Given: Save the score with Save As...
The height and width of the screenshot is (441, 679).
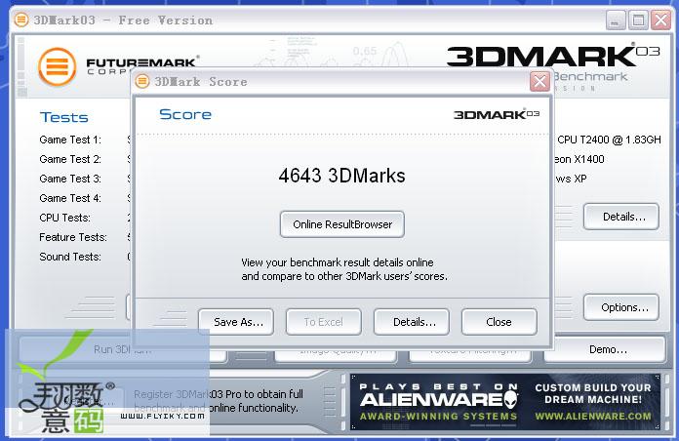Looking at the screenshot, I should pos(236,322).
